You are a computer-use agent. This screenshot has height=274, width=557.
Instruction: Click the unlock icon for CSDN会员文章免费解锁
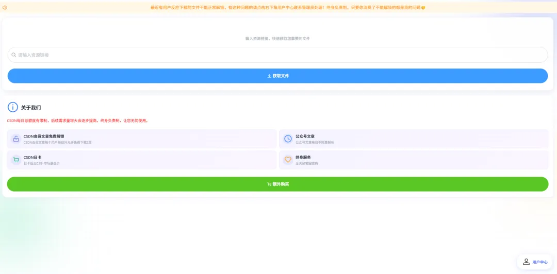(16, 139)
